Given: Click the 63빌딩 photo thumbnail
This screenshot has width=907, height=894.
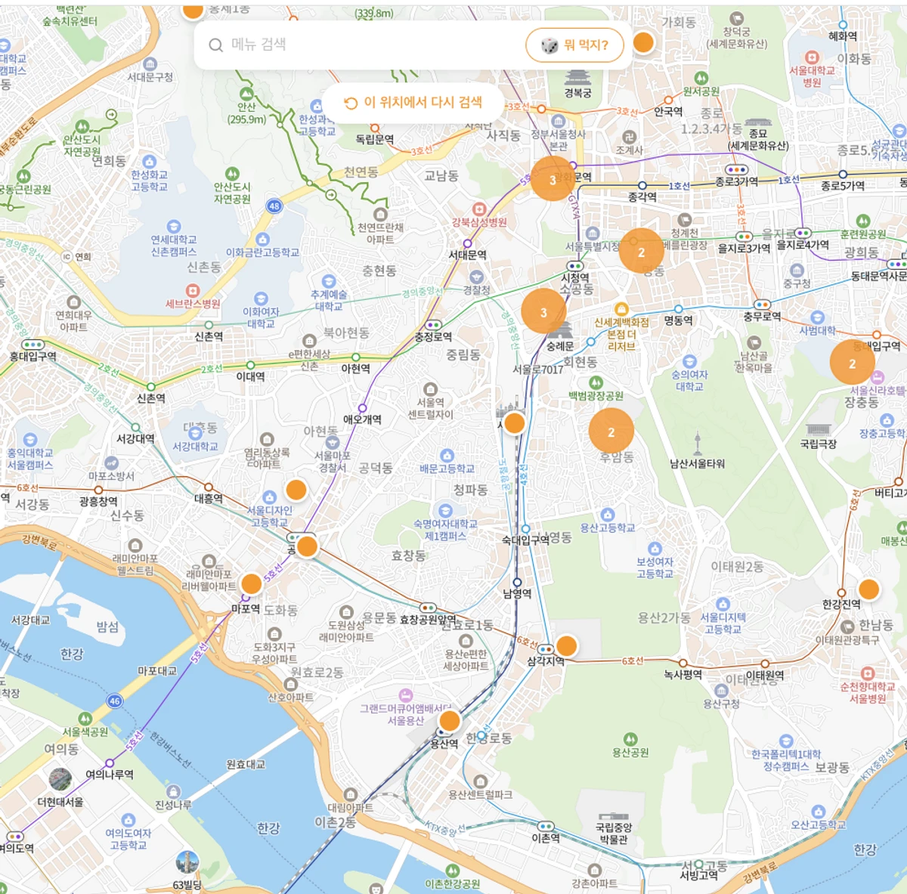Looking at the screenshot, I should [x=187, y=862].
